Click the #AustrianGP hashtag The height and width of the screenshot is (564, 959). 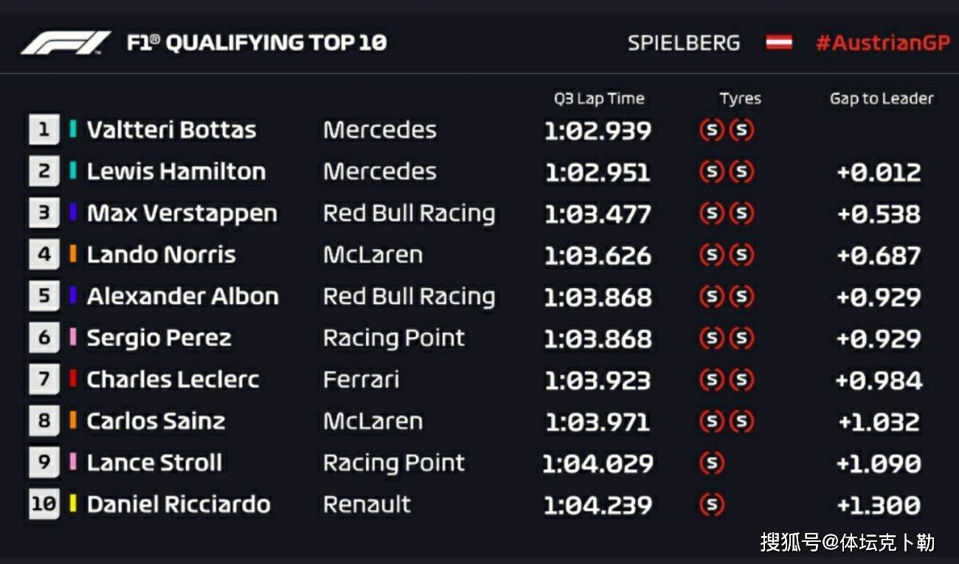pos(882,43)
